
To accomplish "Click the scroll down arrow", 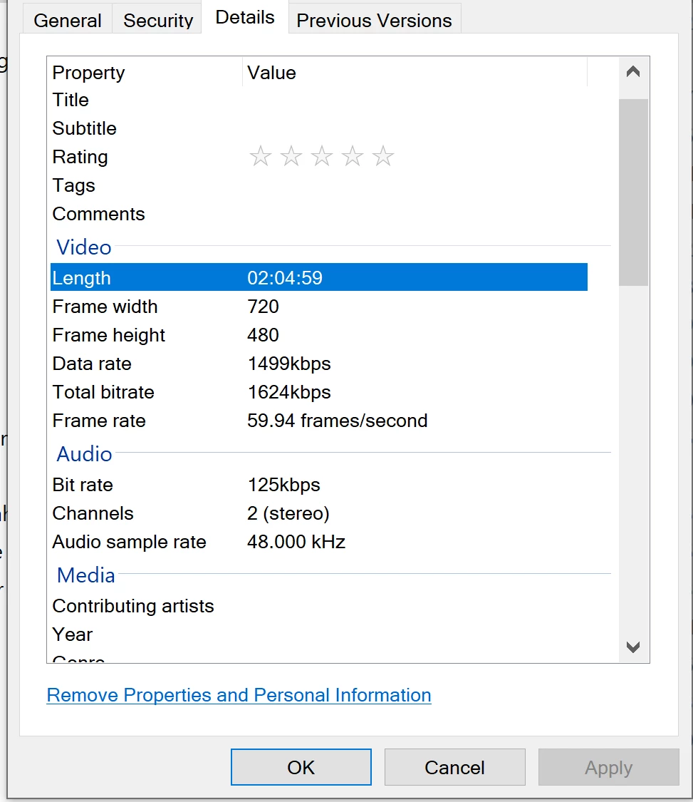I will (633, 647).
